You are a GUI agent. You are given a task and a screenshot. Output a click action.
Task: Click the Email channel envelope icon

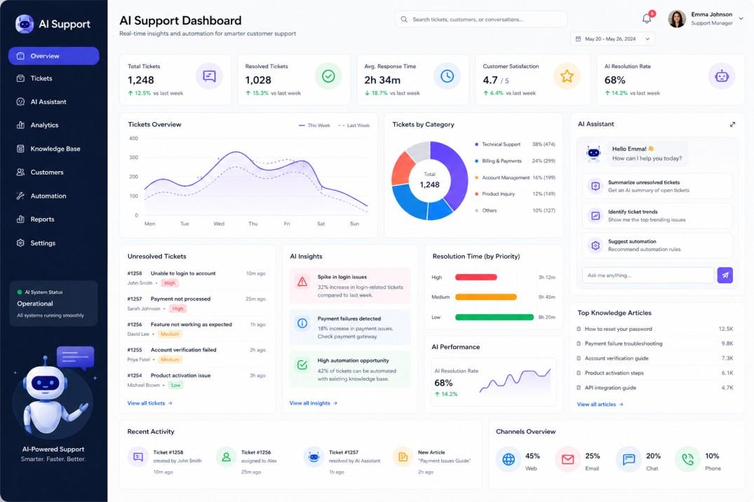pos(568,459)
